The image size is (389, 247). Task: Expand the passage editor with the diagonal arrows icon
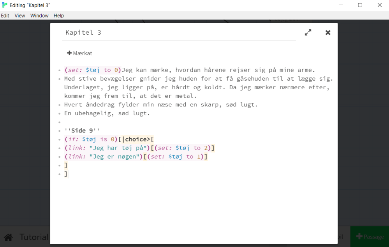click(308, 33)
